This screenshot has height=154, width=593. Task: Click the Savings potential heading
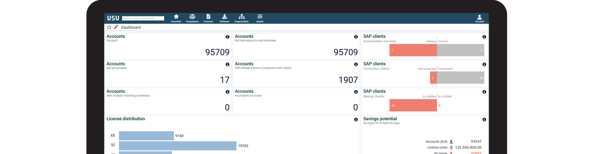click(380, 119)
